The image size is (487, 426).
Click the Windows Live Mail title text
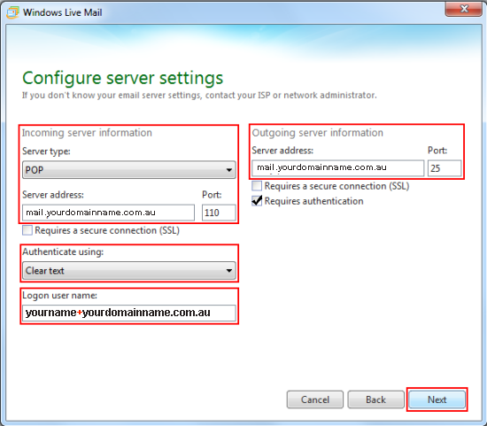click(x=63, y=12)
